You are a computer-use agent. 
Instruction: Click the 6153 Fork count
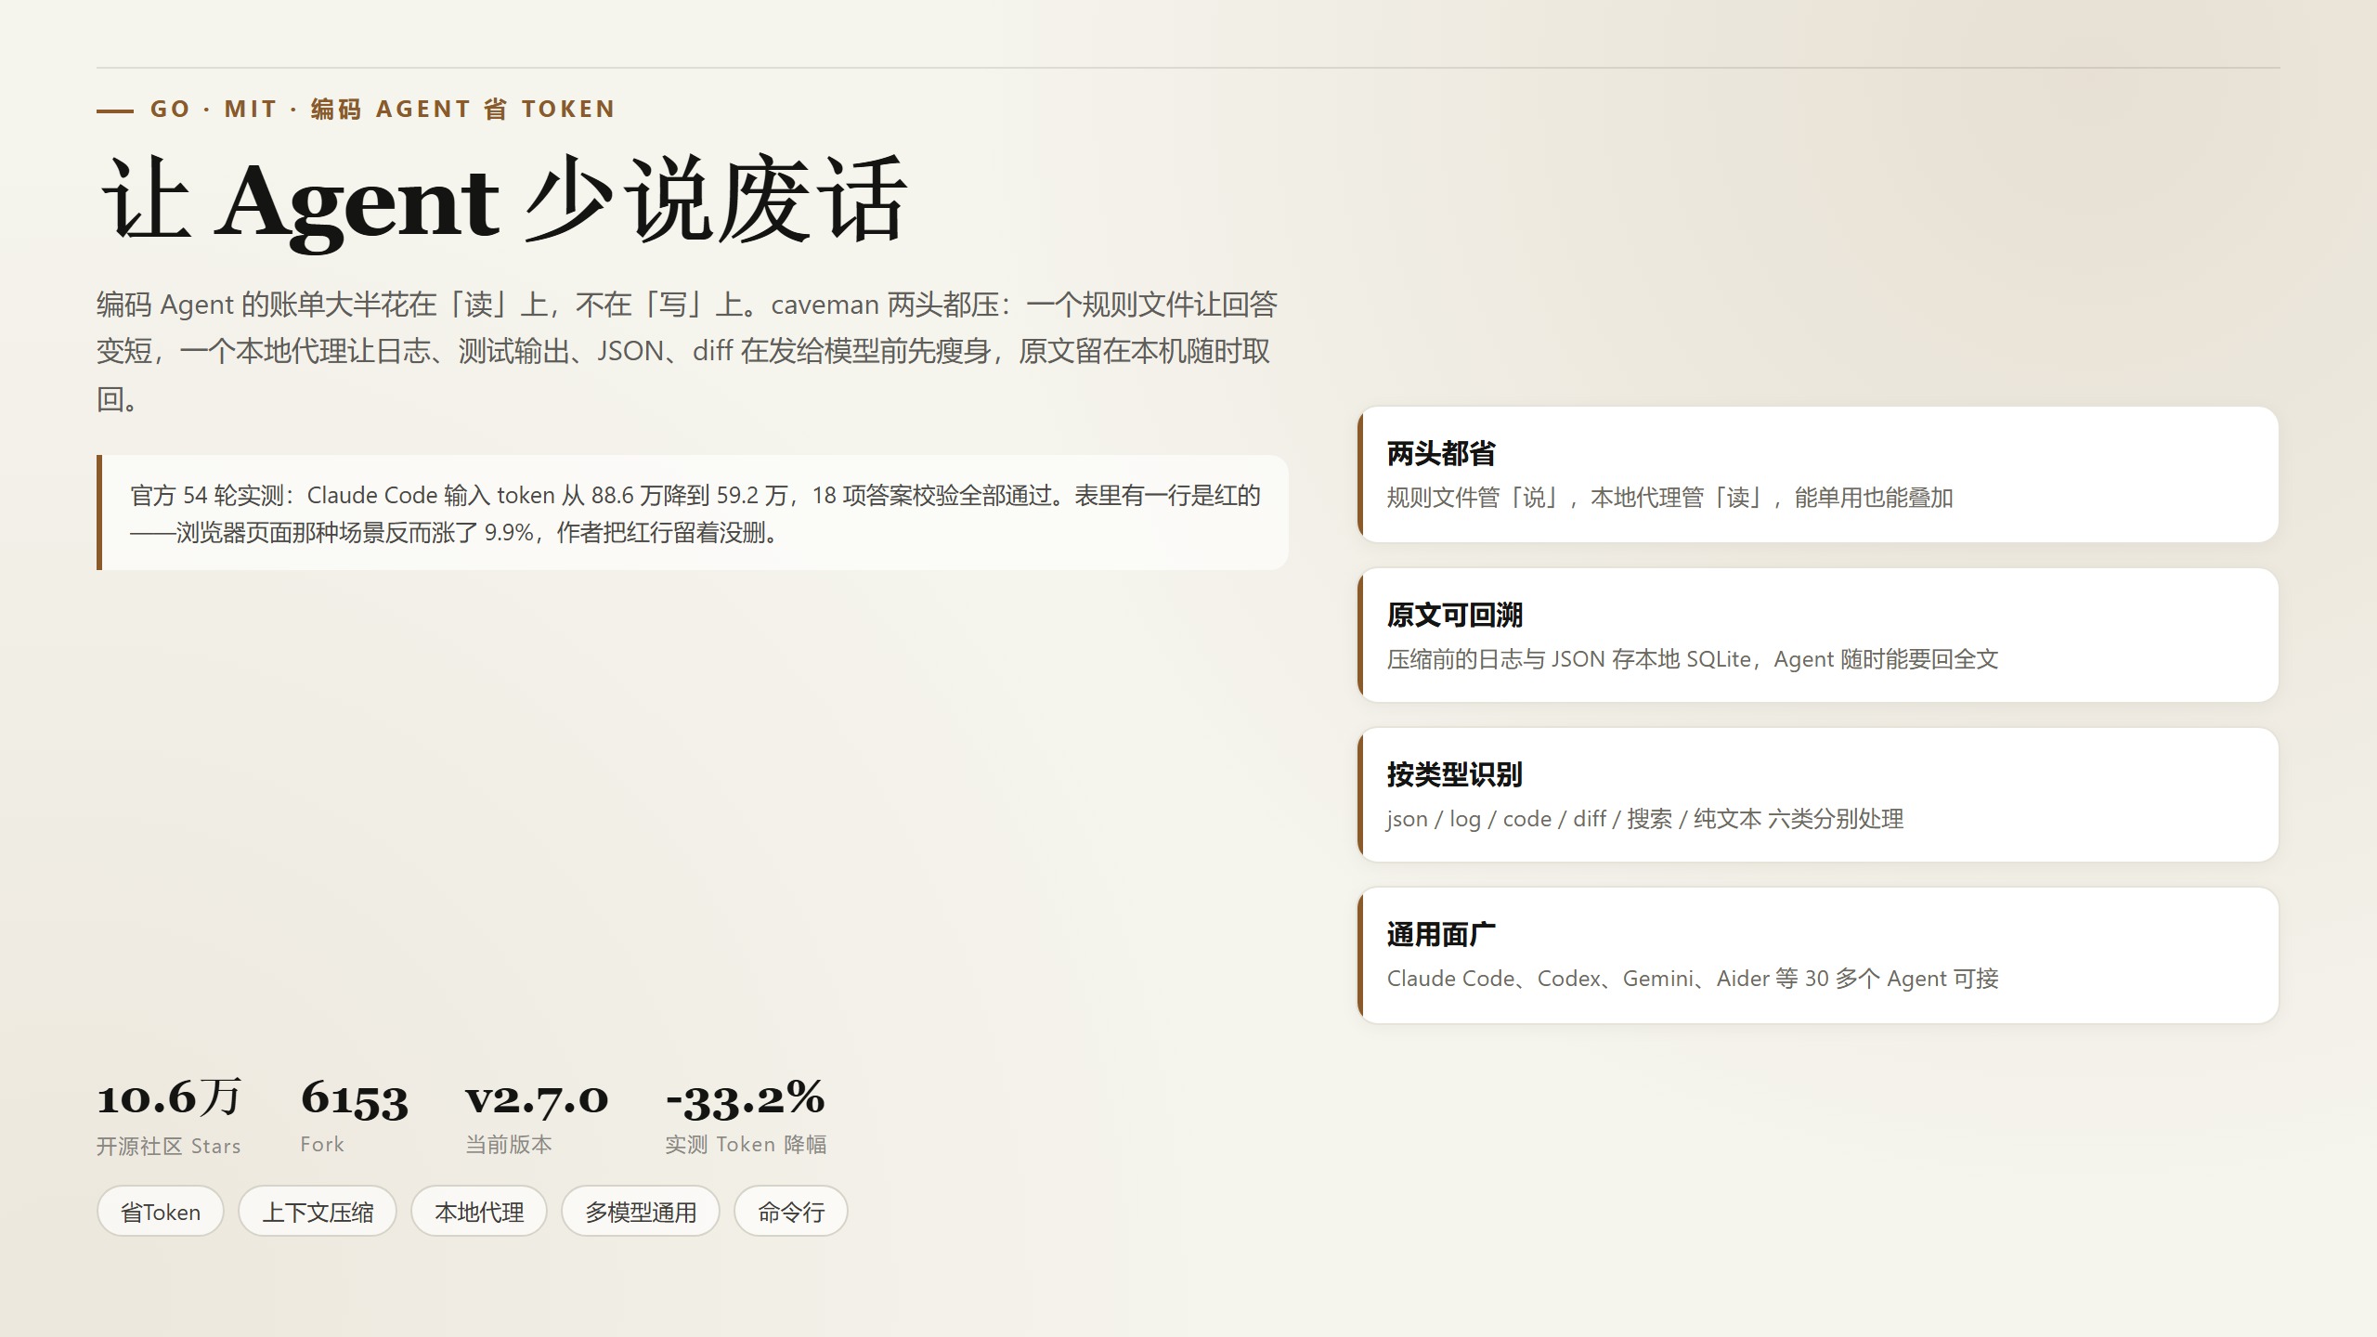[x=355, y=1098]
